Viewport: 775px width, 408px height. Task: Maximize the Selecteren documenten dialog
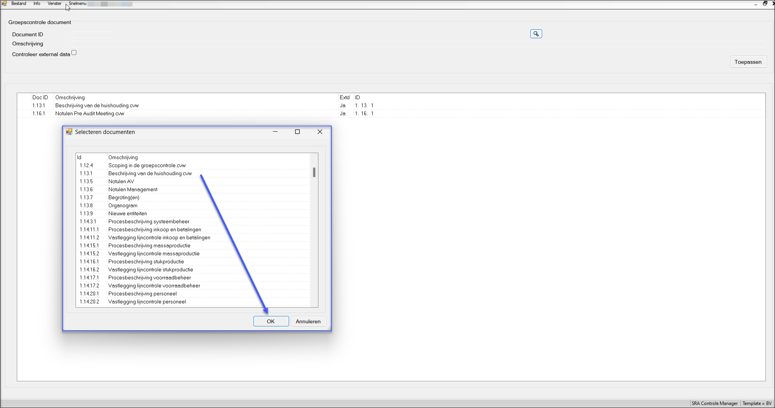point(297,132)
